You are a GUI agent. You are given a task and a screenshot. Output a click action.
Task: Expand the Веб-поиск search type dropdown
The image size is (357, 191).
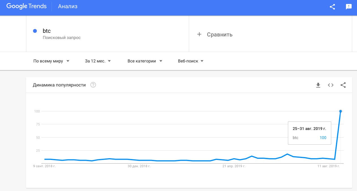pos(191,61)
